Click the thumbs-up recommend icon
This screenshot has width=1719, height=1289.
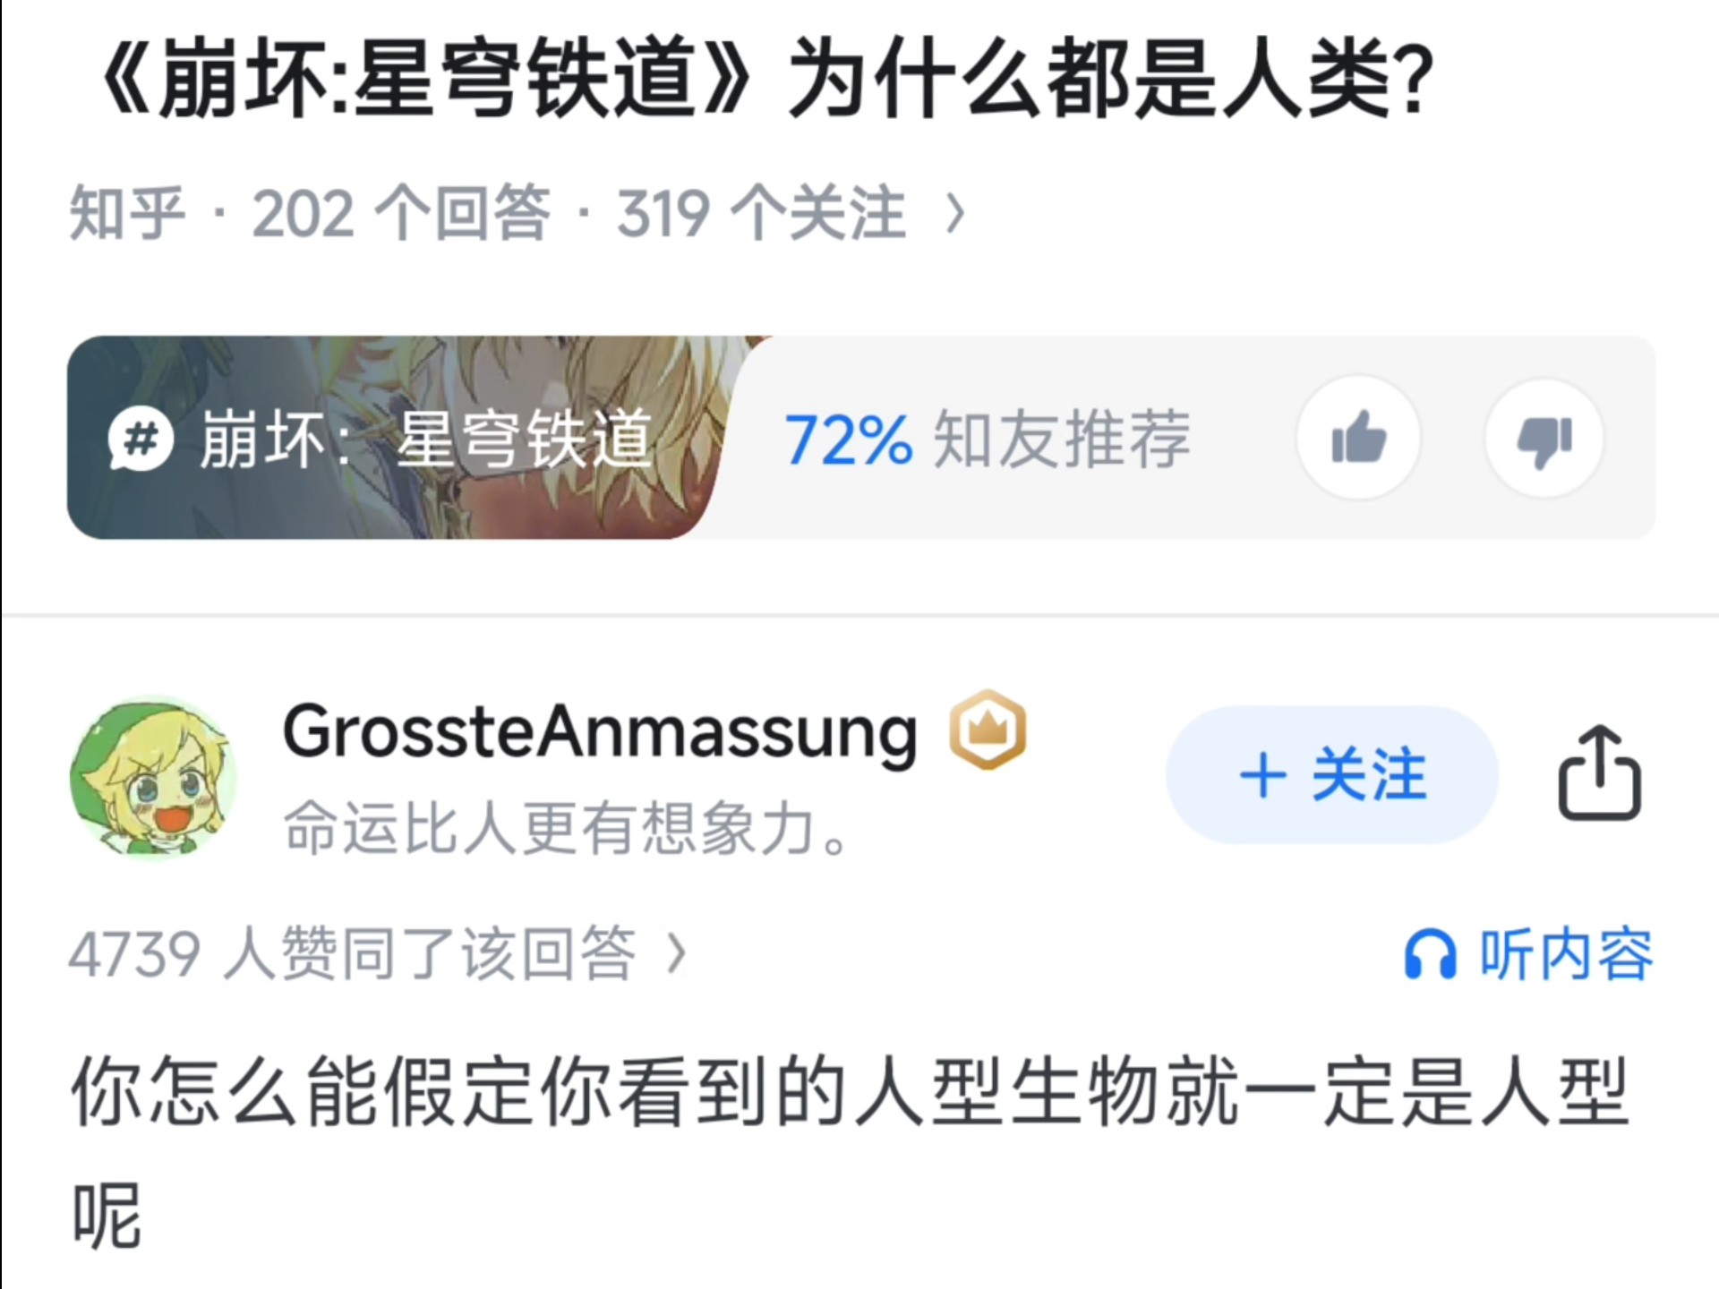click(1358, 437)
